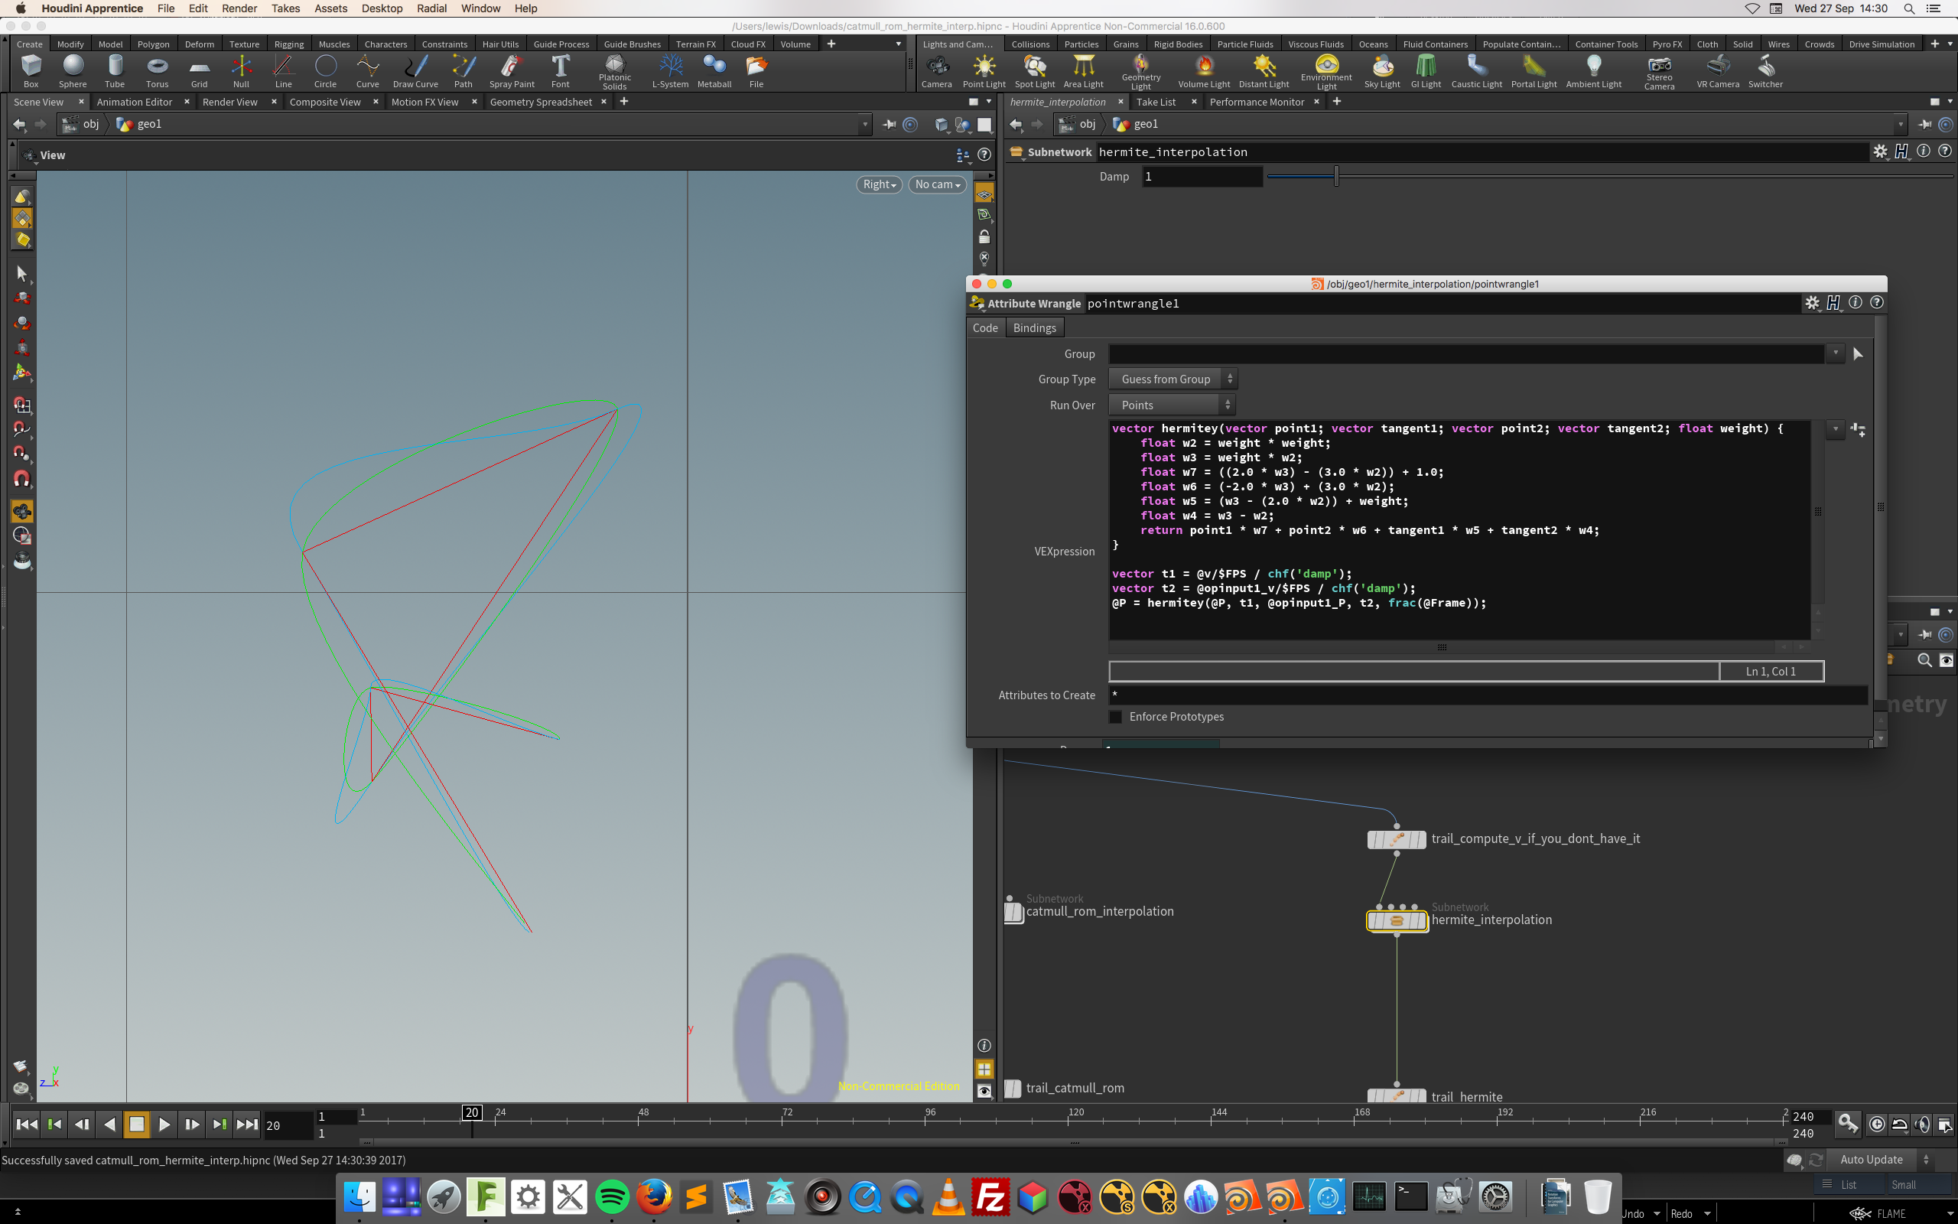
Task: Click the Draw Curve shelf tool
Action: pyautogui.click(x=415, y=70)
